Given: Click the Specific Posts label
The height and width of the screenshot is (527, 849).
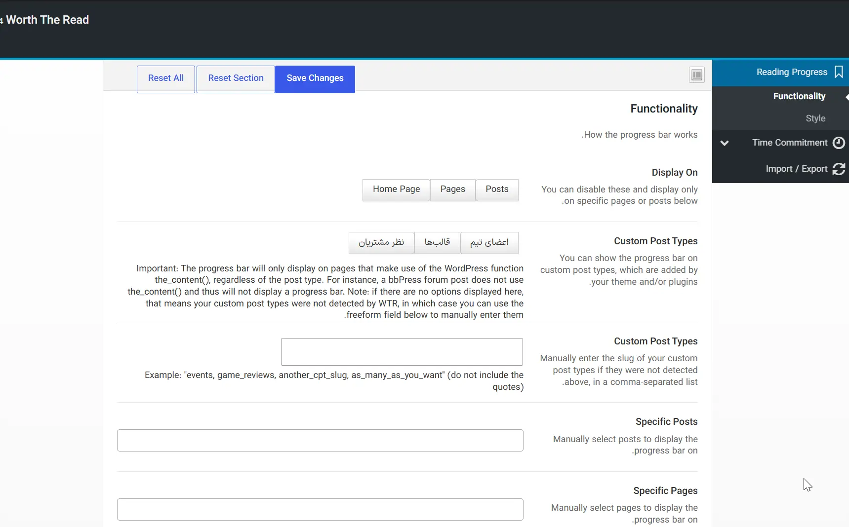Looking at the screenshot, I should tap(666, 421).
